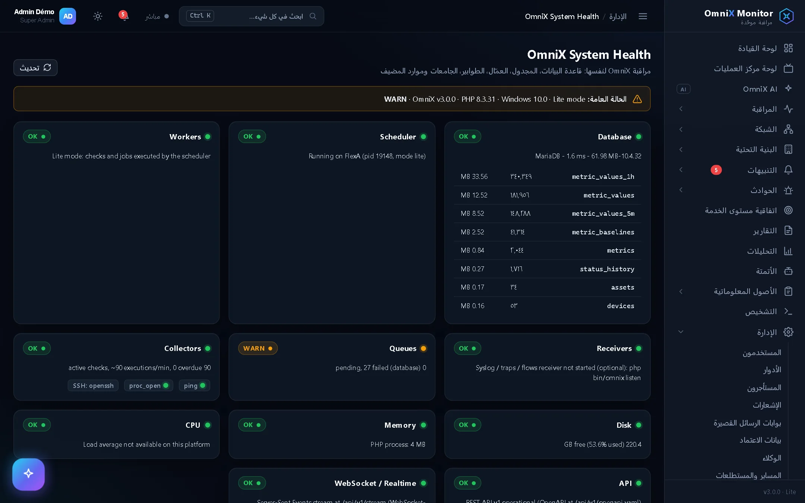Image resolution: width=805 pixels, height=503 pixels.
Task: Click the network topology icon الشبكة
Action: 788,129
